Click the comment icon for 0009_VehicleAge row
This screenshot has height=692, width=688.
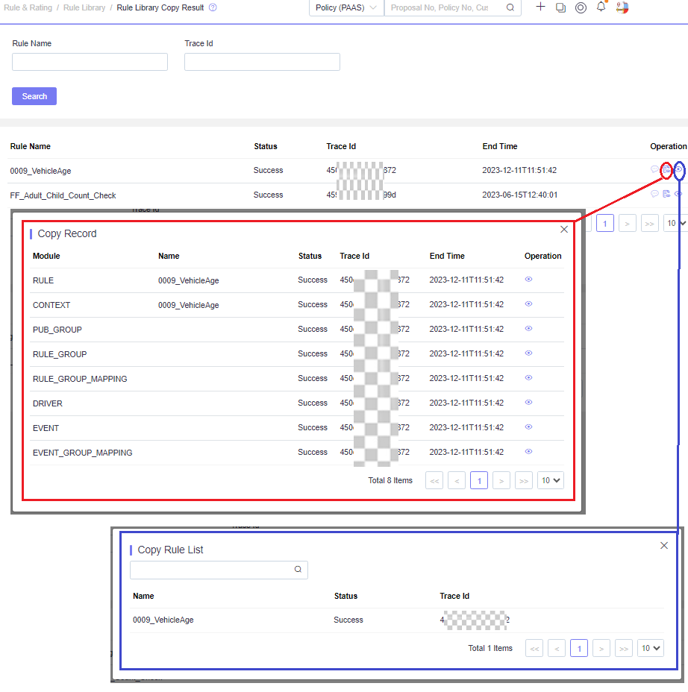654,169
